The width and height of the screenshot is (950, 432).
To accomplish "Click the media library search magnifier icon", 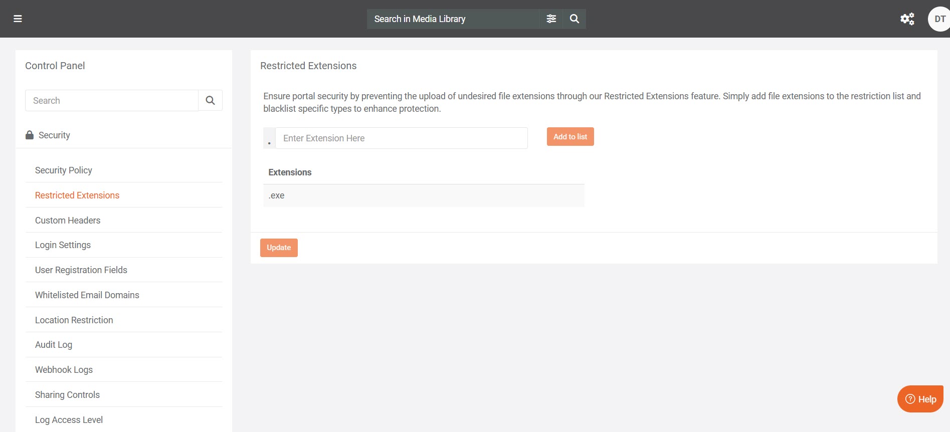I will tap(575, 19).
